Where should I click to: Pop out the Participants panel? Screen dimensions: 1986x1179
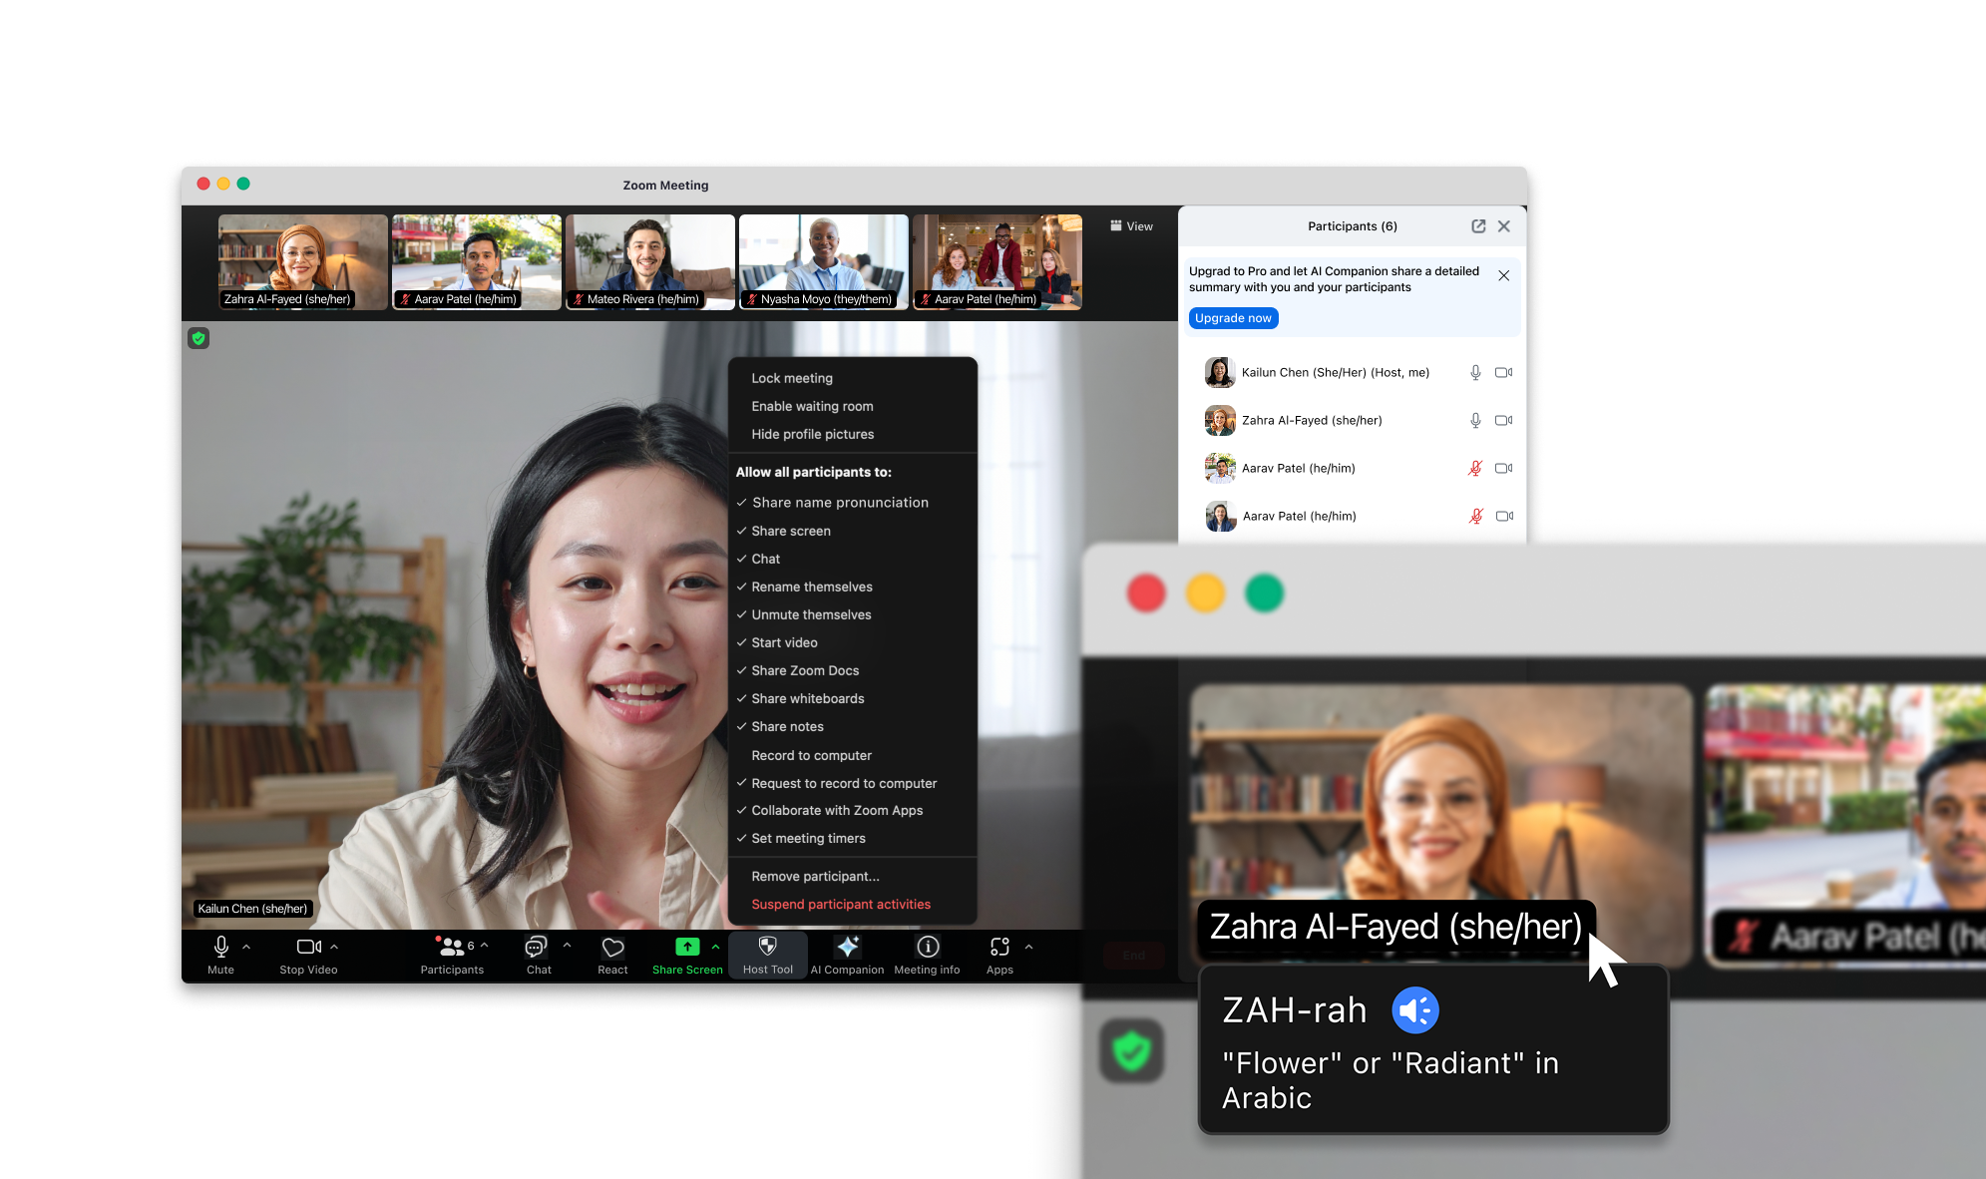click(1478, 226)
